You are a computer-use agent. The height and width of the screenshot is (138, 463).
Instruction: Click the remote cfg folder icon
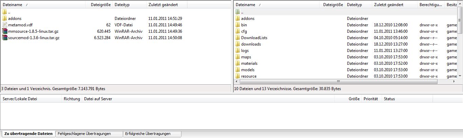(237, 31)
